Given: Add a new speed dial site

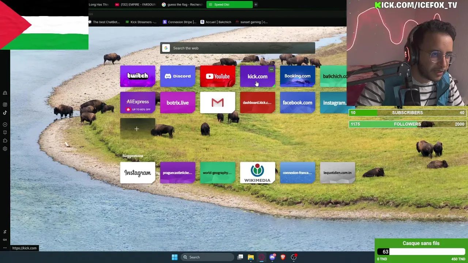Looking at the screenshot, I should point(137,129).
